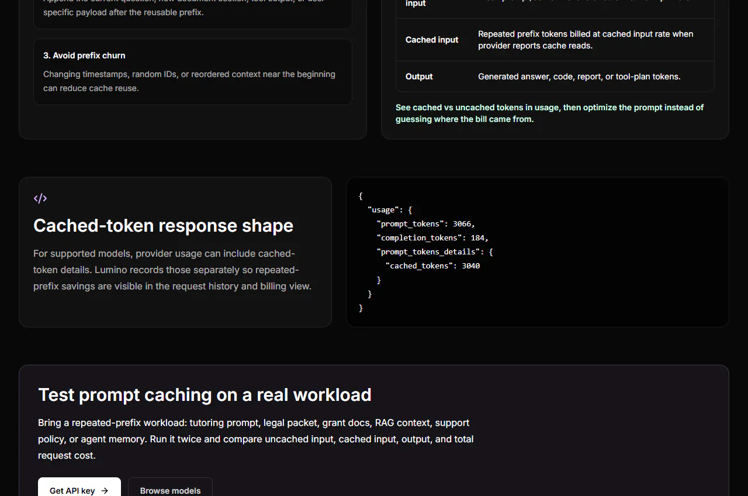
Task: Click the JSON usage code block
Action: [x=538, y=252]
